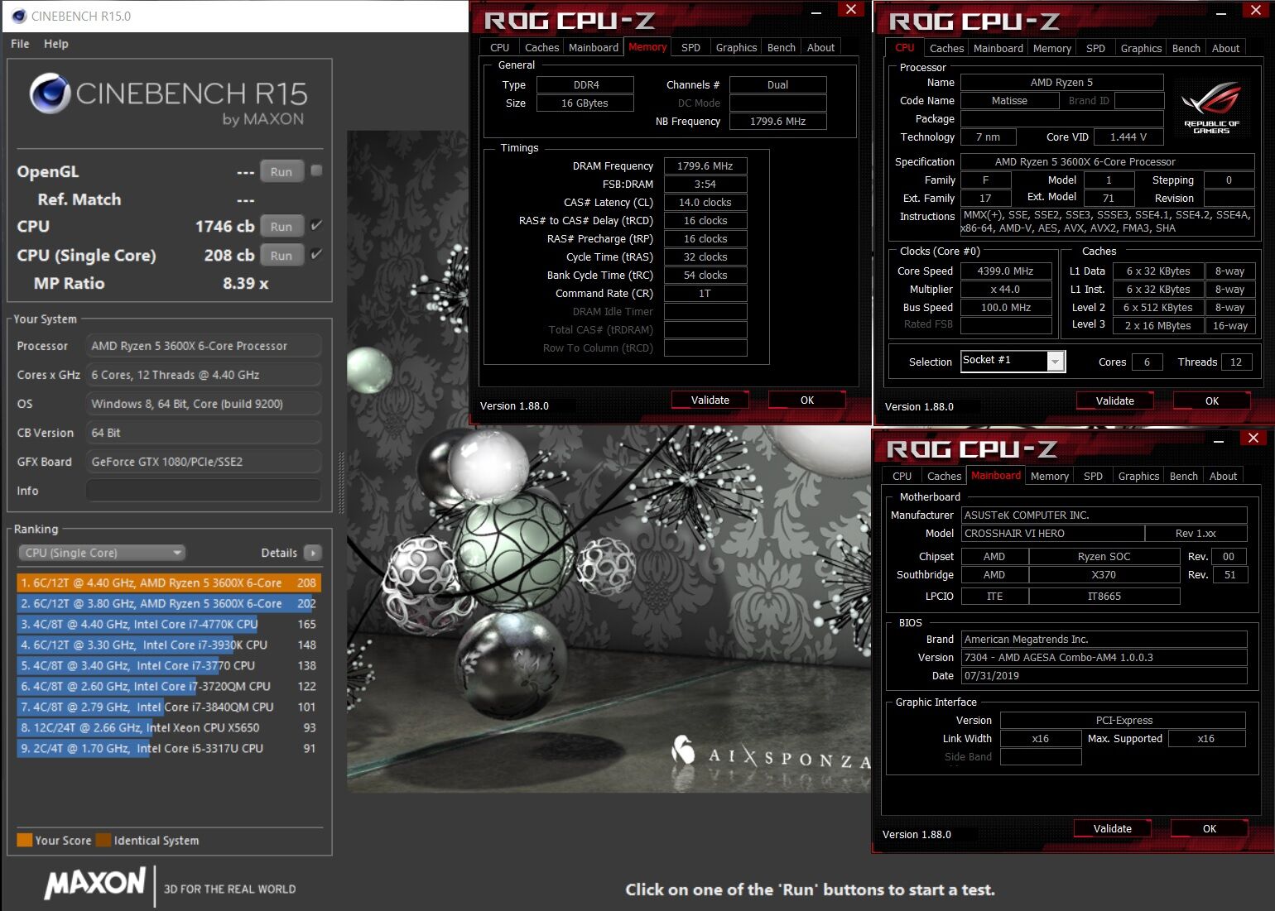Viewport: 1275px width, 911px height.
Task: Select ranking row 9 Intel Core i5-3317U
Action: 168,748
